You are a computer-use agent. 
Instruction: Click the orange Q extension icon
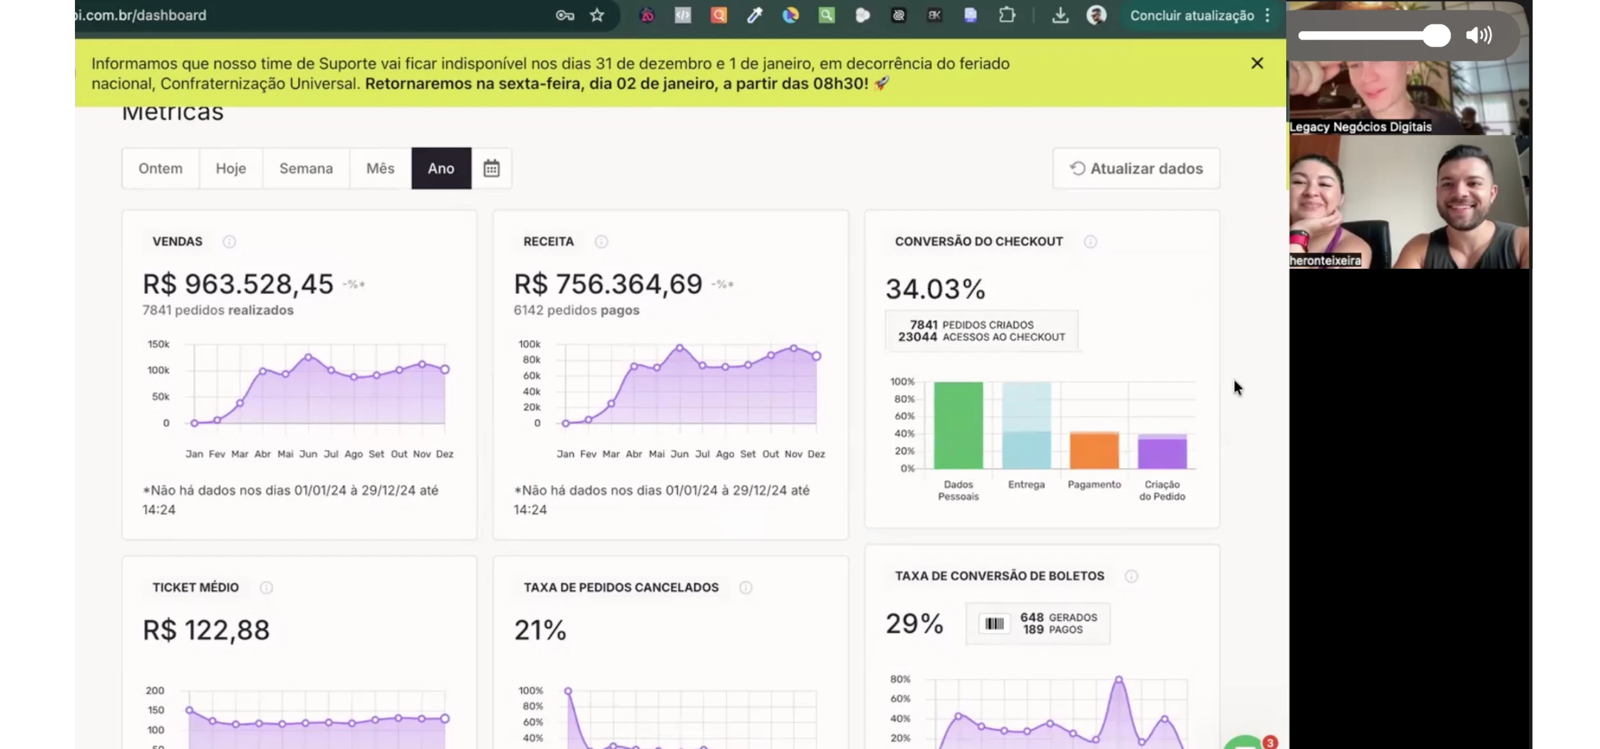[719, 15]
